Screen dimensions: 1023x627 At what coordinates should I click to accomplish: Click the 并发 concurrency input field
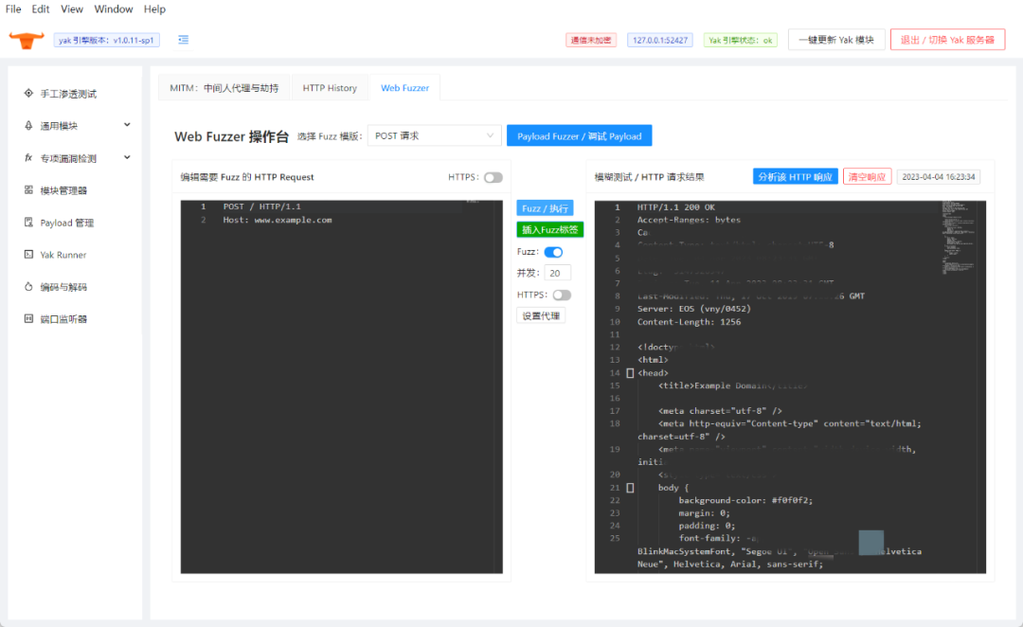click(x=557, y=273)
